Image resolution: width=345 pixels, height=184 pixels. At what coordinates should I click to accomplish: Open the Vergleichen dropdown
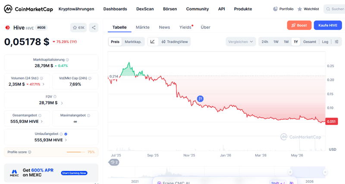coord(241,42)
